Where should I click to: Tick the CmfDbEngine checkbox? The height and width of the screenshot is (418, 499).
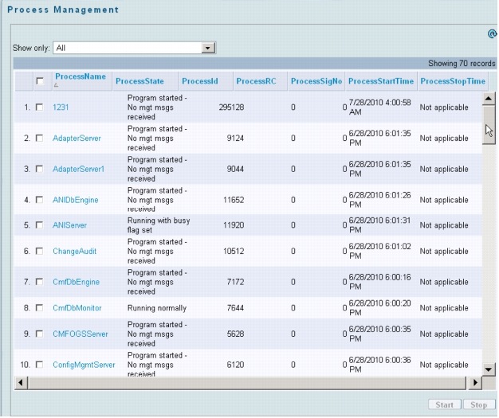[40, 282]
